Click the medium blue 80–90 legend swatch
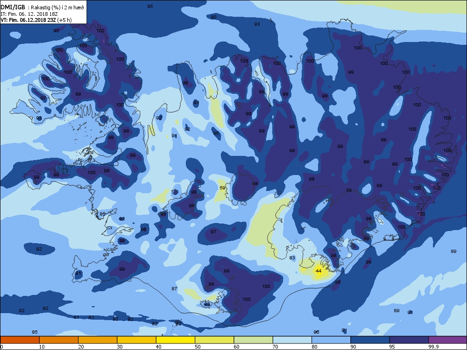Image resolution: width=467 pixels, height=350 pixels. tap(331, 340)
